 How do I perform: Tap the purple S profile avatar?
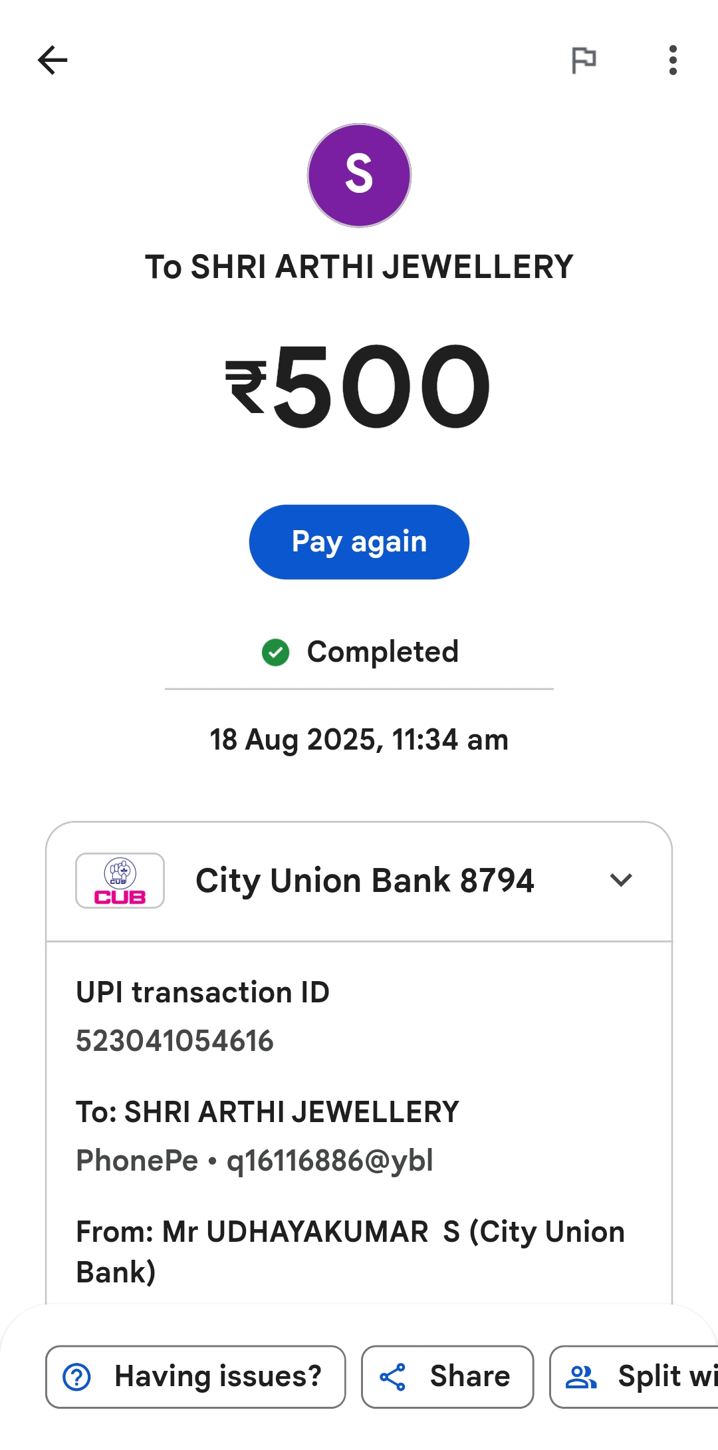pyautogui.click(x=359, y=176)
